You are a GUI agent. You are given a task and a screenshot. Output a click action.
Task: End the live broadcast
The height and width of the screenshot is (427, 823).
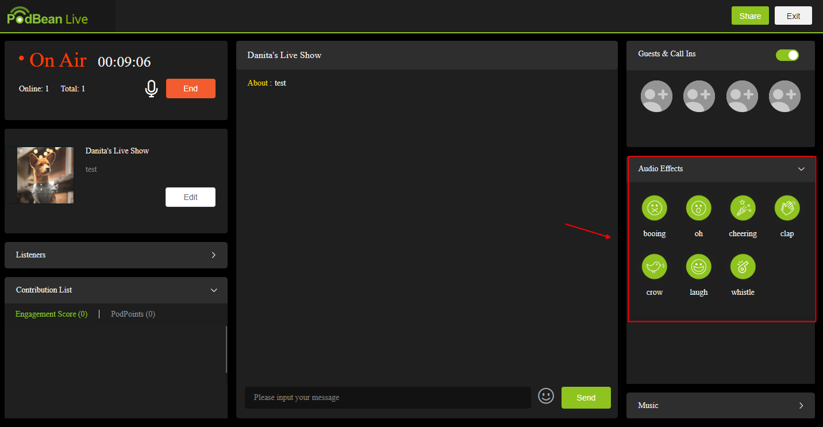point(190,89)
